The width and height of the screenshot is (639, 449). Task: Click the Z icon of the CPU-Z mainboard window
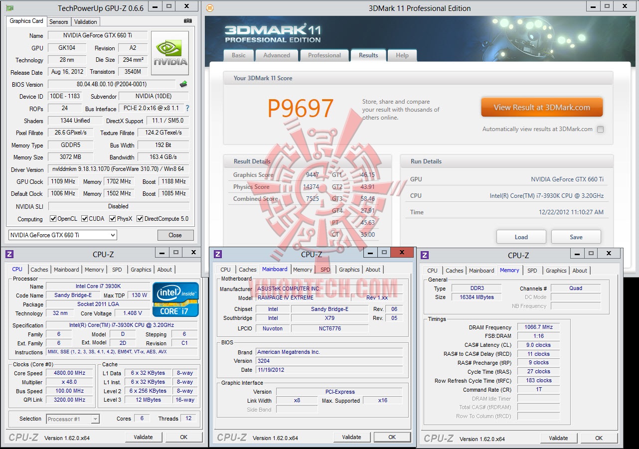[218, 254]
